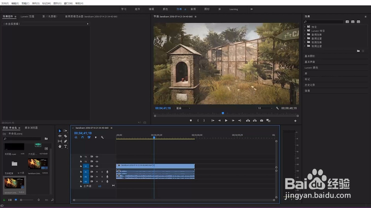This screenshot has width=371, height=208.
Task: Open the 基本图形 panel
Action: pyautogui.click(x=310, y=56)
